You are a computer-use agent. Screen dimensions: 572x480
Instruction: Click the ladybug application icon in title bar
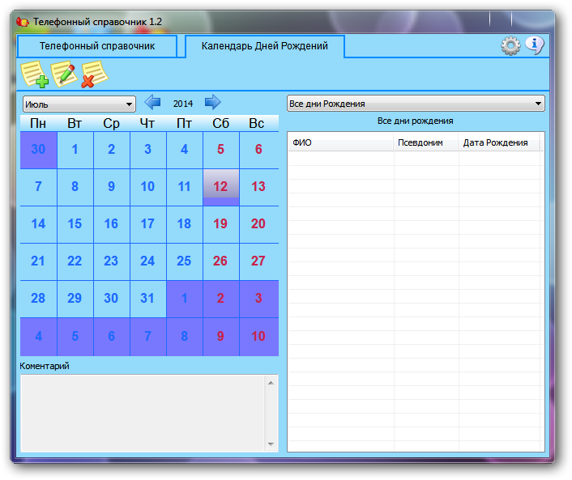(23, 21)
